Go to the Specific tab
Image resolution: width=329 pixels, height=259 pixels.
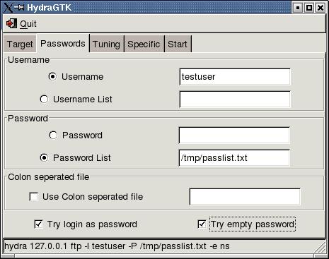(x=144, y=44)
